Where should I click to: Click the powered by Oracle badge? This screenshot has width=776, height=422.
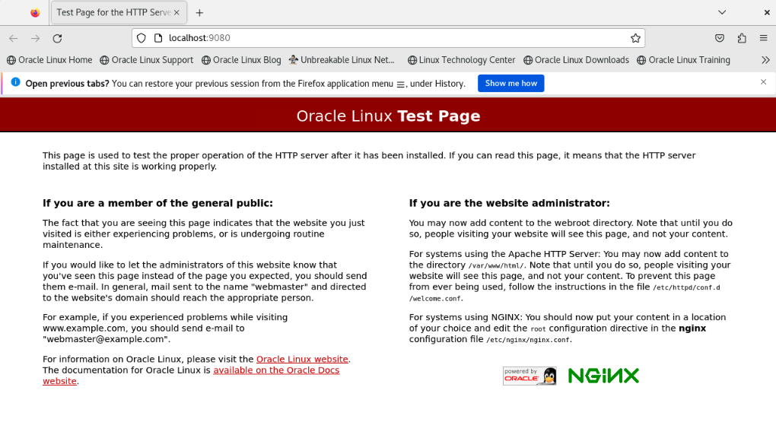pyautogui.click(x=530, y=376)
